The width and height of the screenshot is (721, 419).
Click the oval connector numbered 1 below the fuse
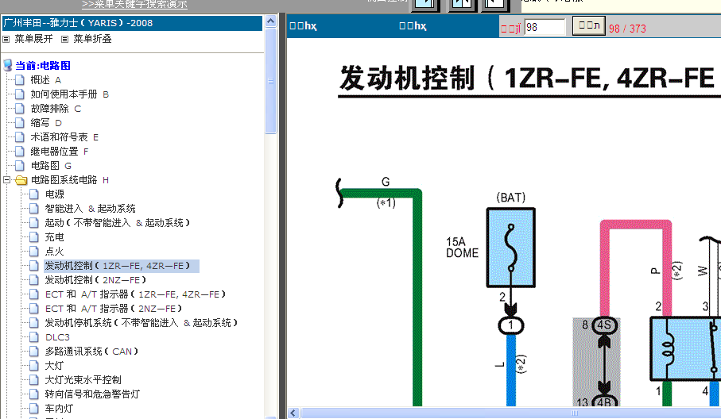511,325
